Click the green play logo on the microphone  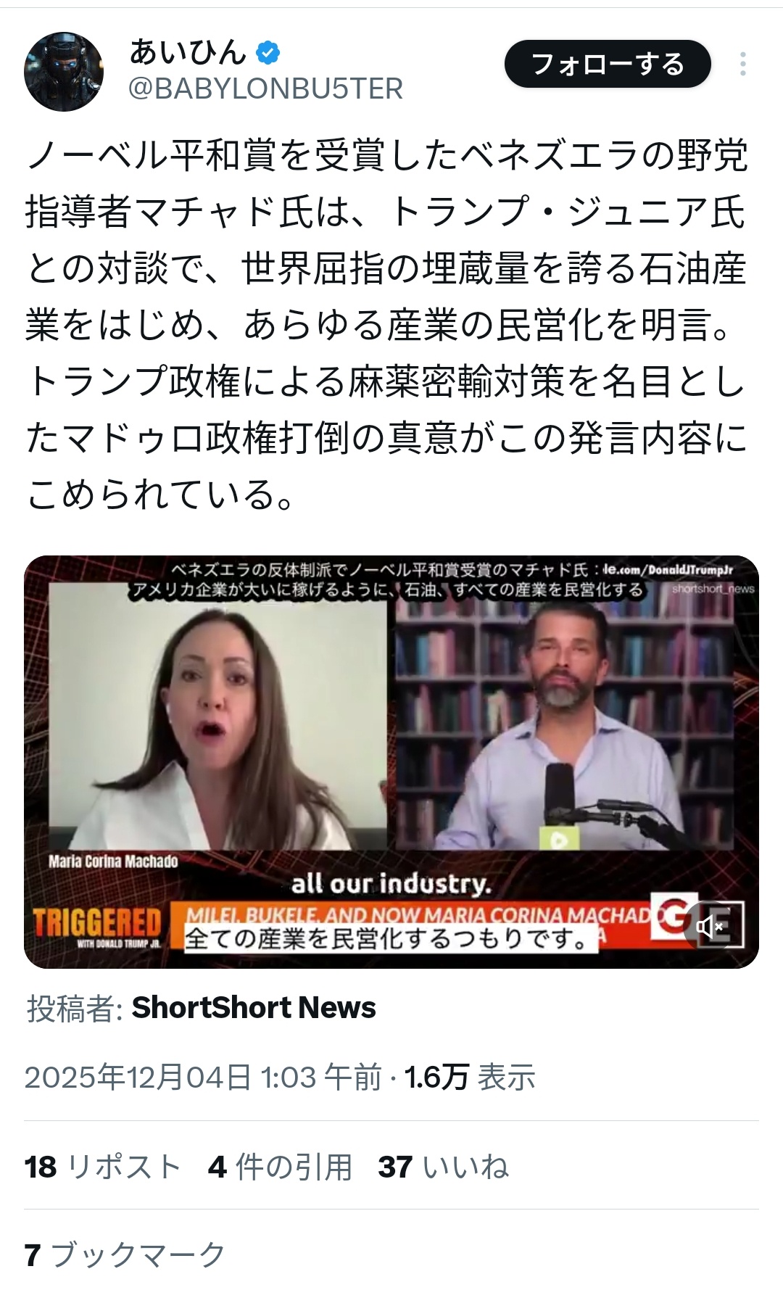pyautogui.click(x=559, y=838)
